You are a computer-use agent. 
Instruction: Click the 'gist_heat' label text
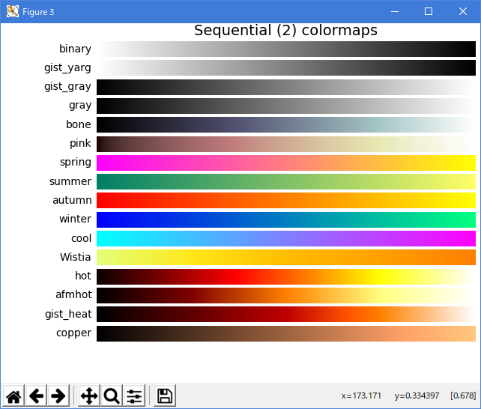click(x=68, y=315)
